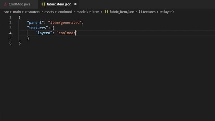Click the fabric_item.json breadcrumb entry
215x121 pixels.
coord(122,12)
